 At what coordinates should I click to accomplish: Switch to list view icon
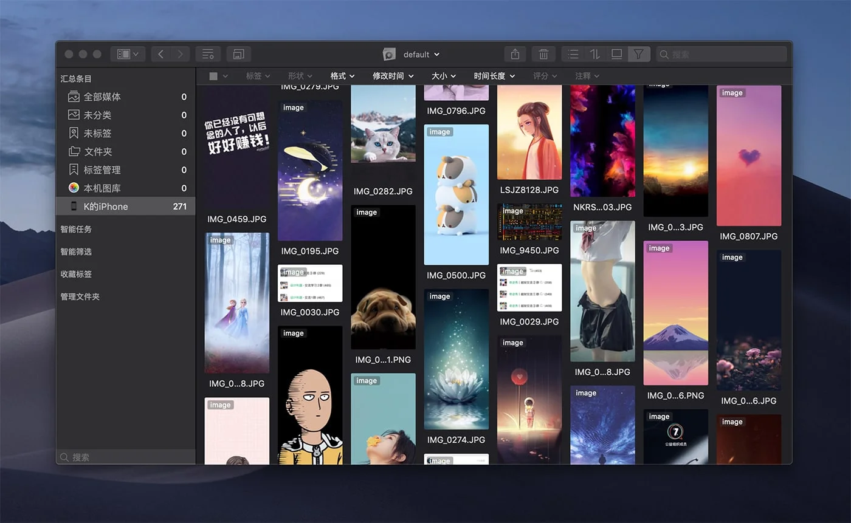(x=573, y=54)
